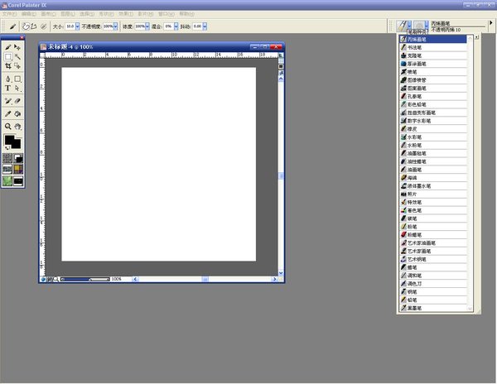Select the Dropper tool
Screen dimensions: 497x384
pyautogui.click(x=8, y=113)
